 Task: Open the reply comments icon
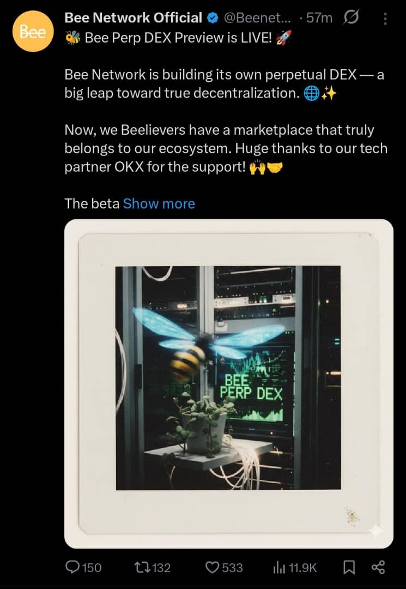tap(72, 567)
